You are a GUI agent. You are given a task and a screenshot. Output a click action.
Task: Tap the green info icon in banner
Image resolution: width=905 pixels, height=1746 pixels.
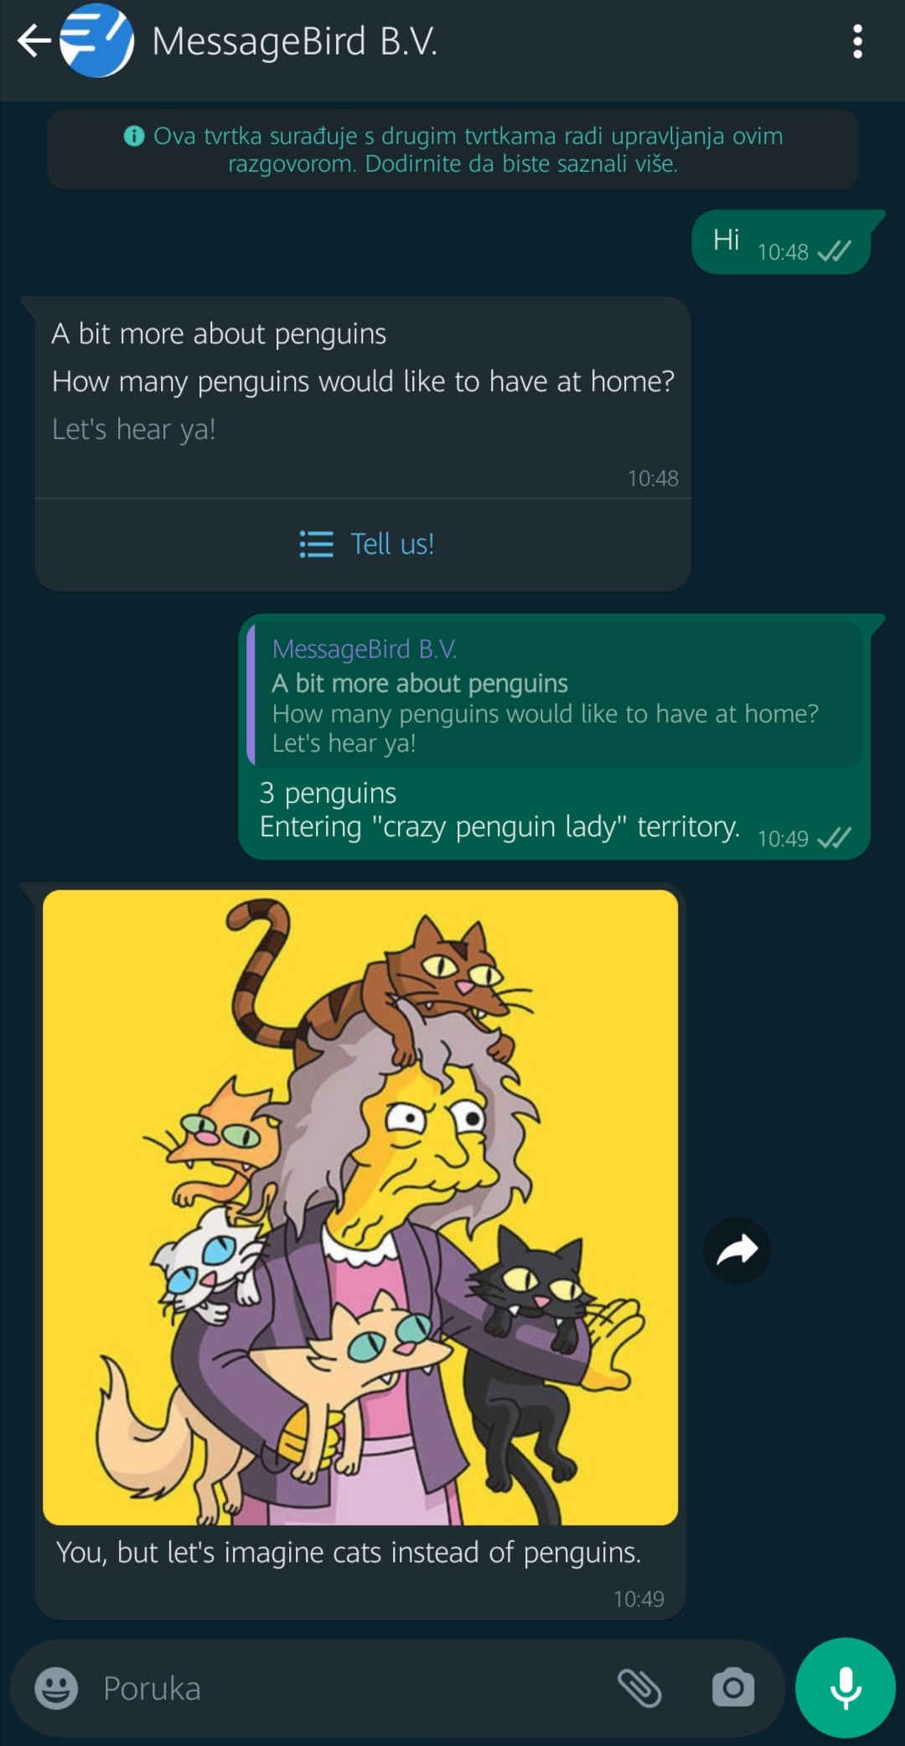click(x=134, y=136)
